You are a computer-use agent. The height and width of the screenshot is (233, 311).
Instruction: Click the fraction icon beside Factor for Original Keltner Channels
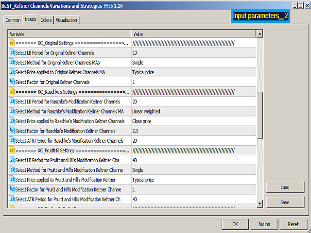12,82
